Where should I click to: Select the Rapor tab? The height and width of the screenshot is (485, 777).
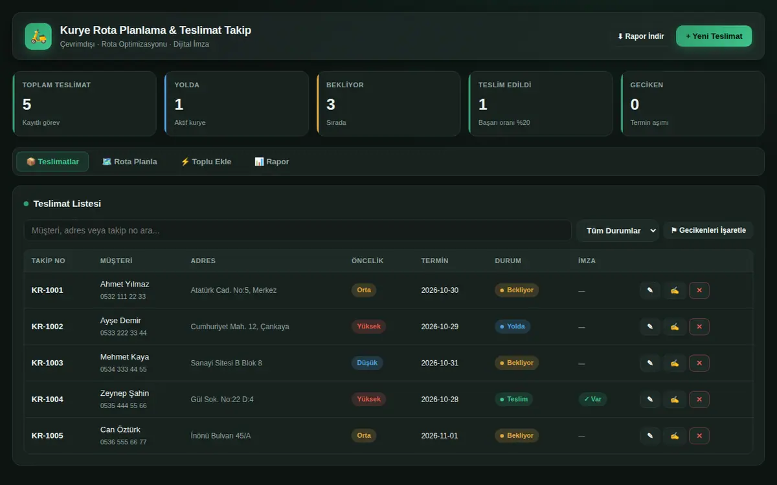pyautogui.click(x=272, y=162)
